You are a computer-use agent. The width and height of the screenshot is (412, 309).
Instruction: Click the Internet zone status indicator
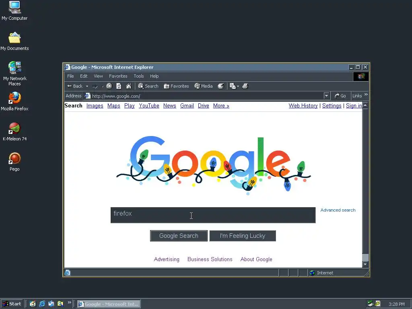click(x=321, y=273)
